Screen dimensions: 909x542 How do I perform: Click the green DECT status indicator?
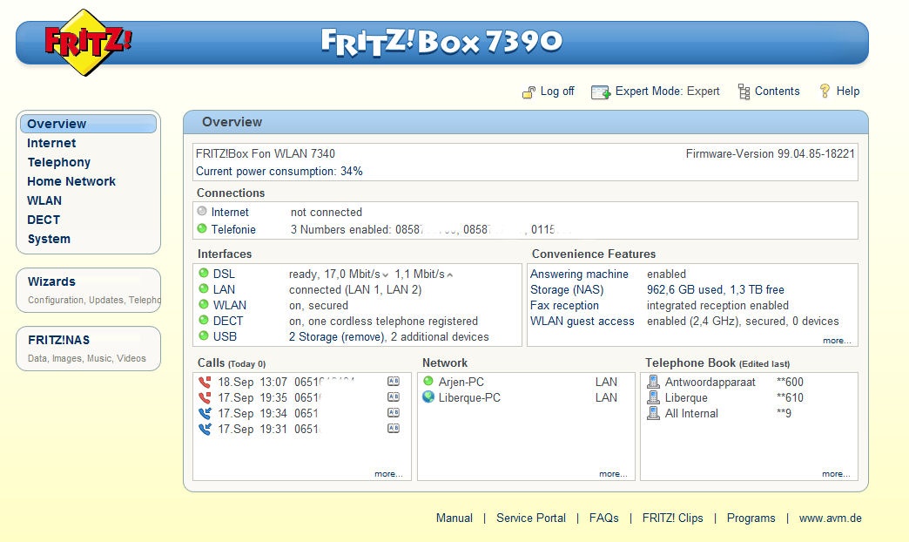point(204,320)
